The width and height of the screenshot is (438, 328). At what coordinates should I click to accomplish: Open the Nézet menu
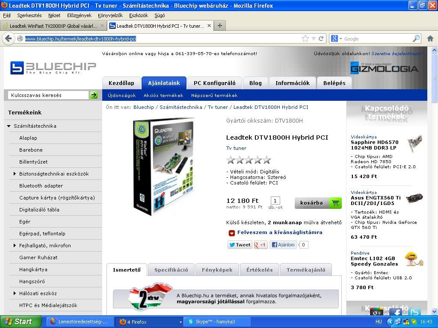point(54,15)
